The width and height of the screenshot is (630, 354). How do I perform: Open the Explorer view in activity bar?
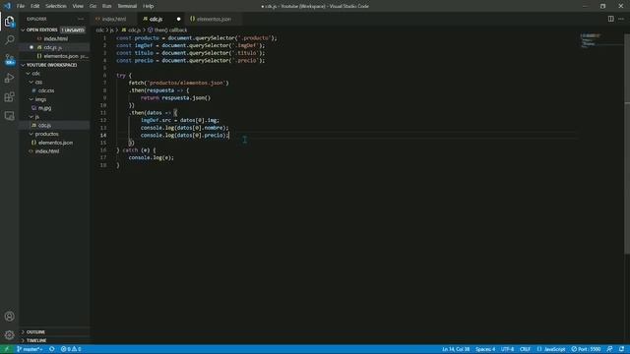pyautogui.click(x=9, y=22)
